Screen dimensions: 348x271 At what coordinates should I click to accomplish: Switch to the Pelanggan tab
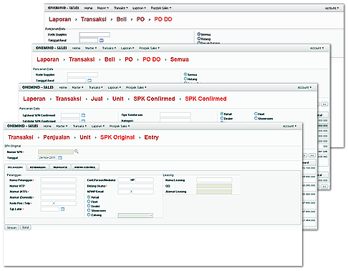tap(15, 167)
